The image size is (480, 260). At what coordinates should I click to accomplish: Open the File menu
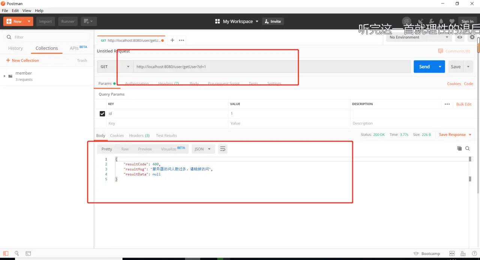(x=5, y=11)
